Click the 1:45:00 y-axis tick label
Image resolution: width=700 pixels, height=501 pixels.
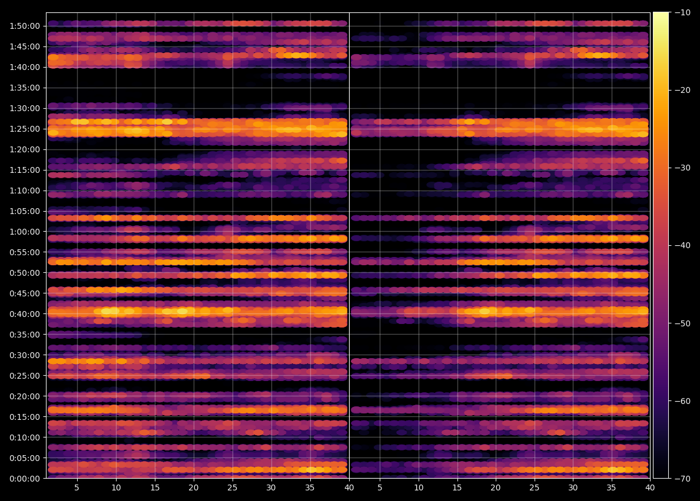pos(25,46)
